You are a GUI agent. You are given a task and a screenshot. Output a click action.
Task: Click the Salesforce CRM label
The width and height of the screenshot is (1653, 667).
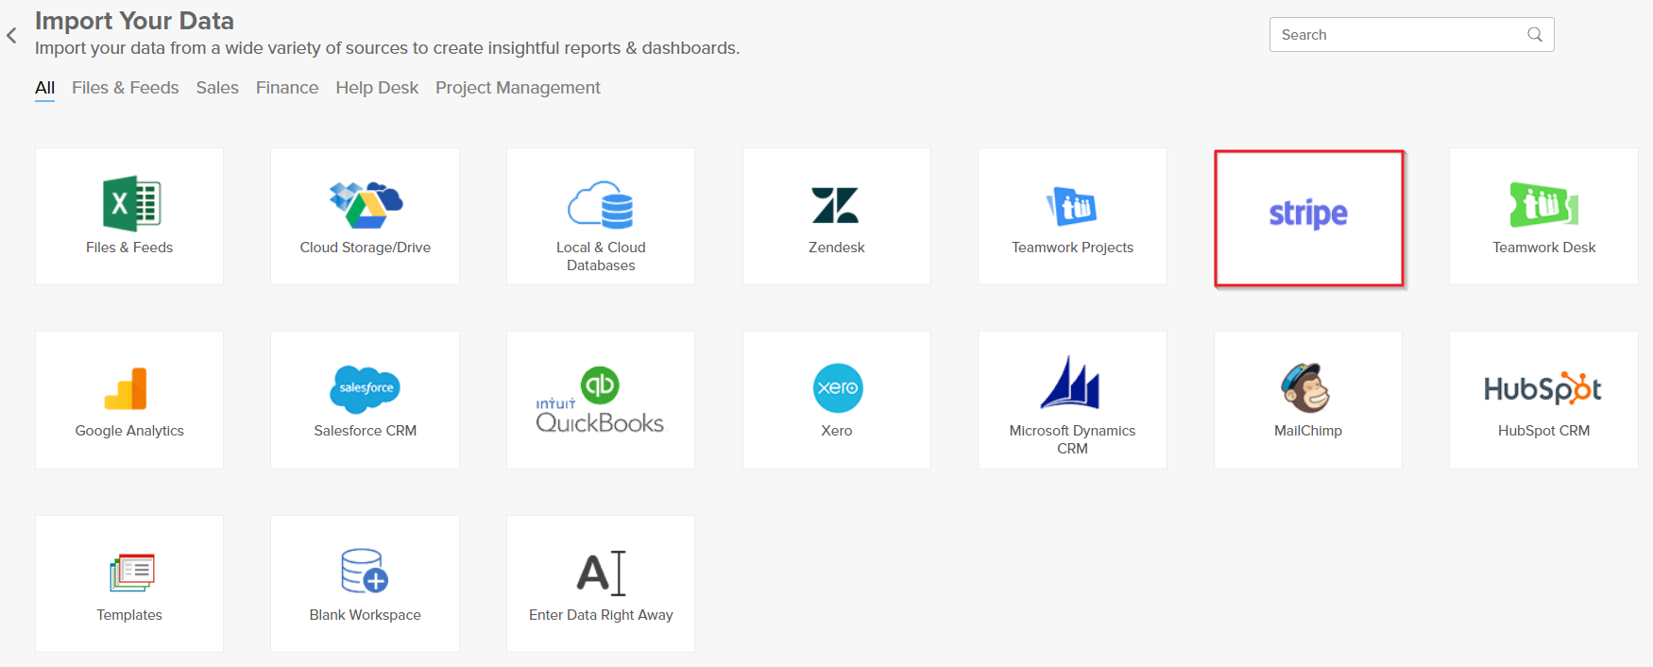coord(366,431)
